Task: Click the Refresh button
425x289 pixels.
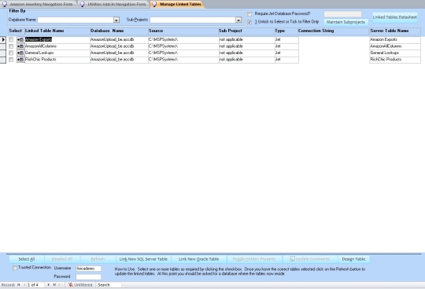Action: pos(98,259)
